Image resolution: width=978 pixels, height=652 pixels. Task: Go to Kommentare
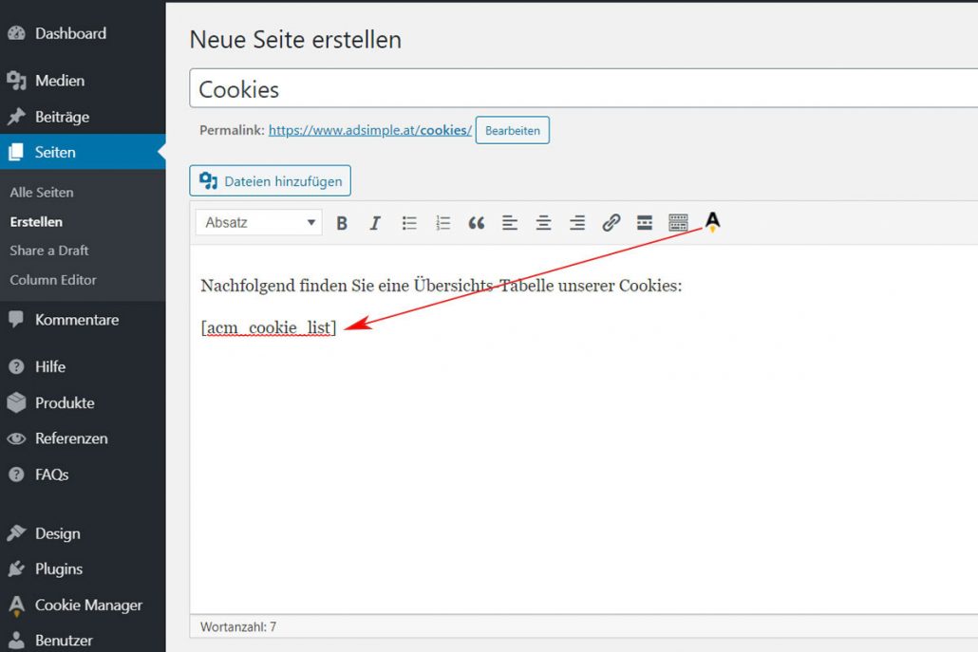click(79, 320)
